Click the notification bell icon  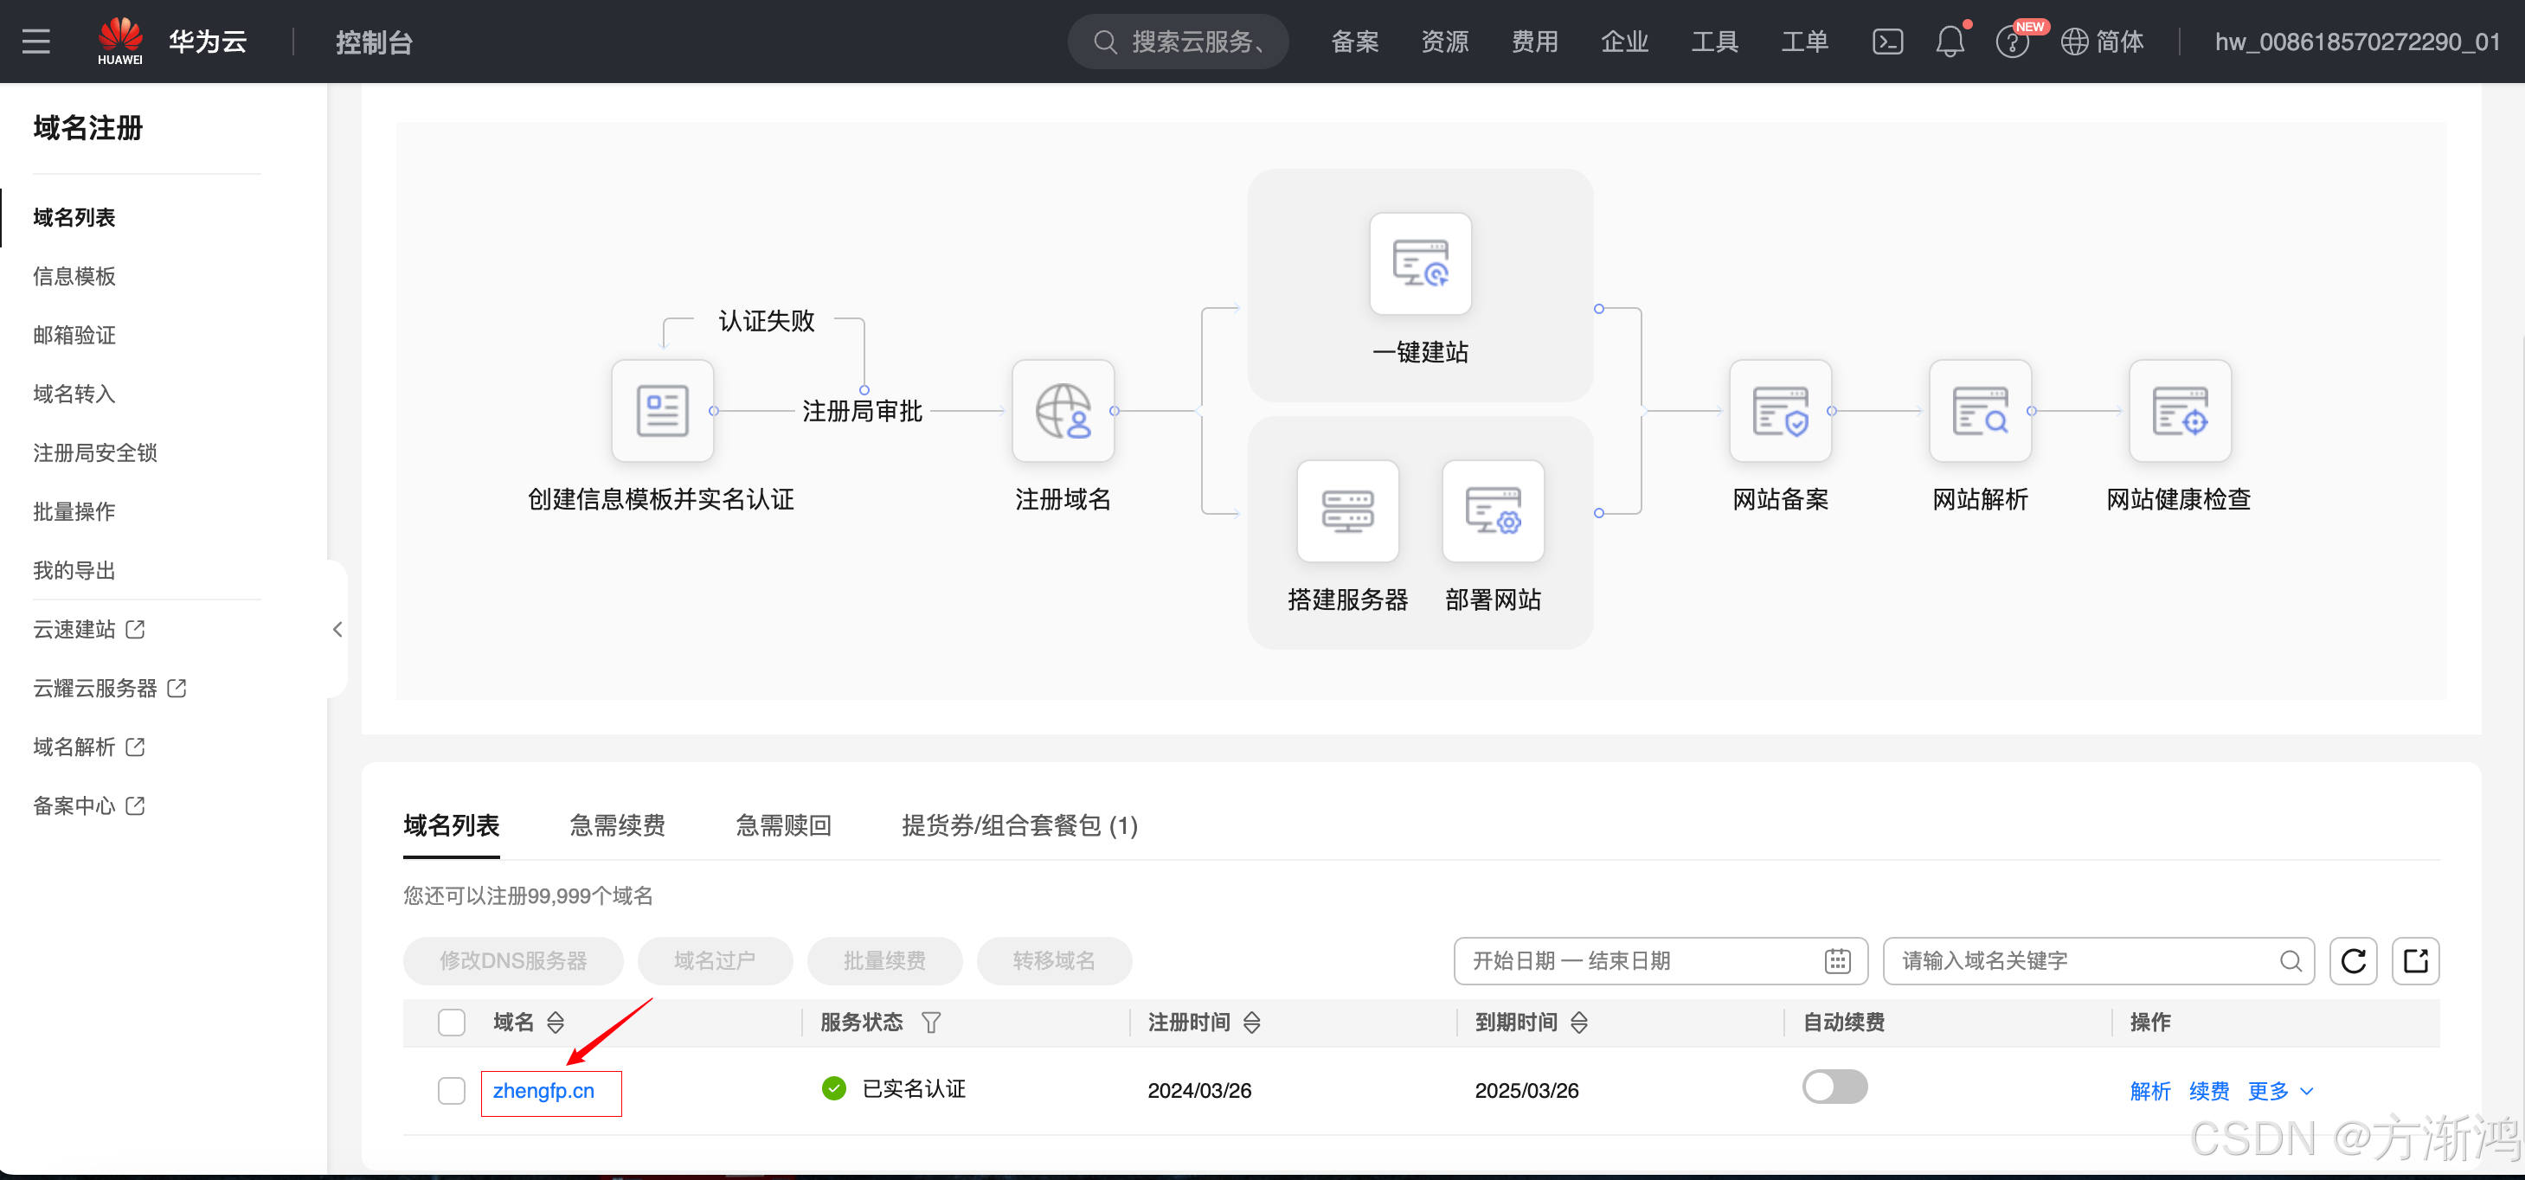(1950, 42)
